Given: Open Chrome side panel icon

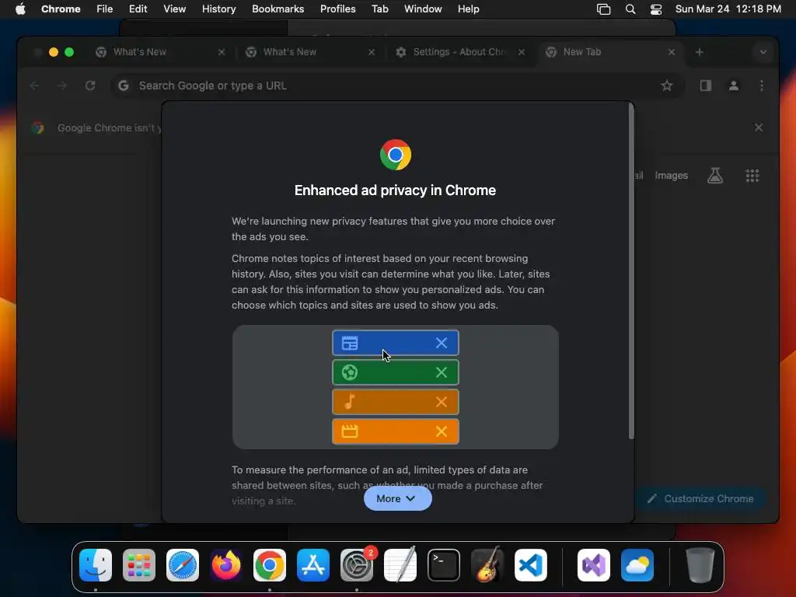Looking at the screenshot, I should [706, 86].
